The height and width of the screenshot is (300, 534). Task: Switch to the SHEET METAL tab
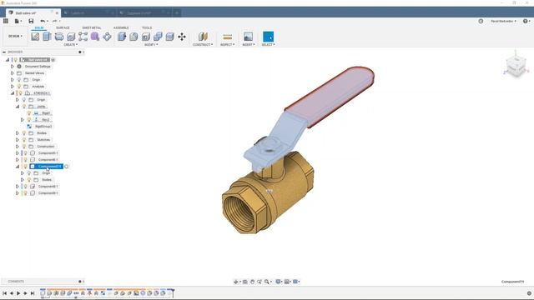(92, 27)
